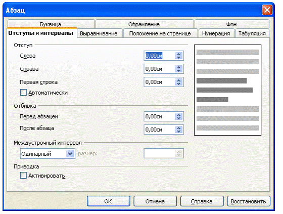Decrease the Первая строка indent value
Image resolution: width=283 pixels, height=214 pixels.
click(179, 83)
